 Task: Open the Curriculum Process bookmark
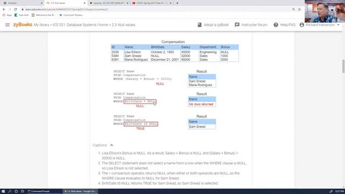71,15
